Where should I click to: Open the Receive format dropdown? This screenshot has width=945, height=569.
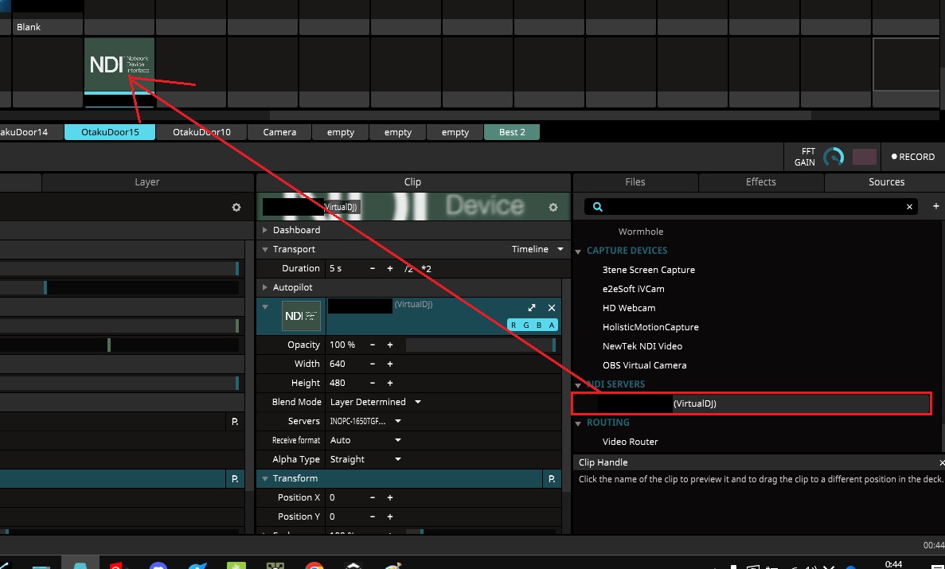365,440
